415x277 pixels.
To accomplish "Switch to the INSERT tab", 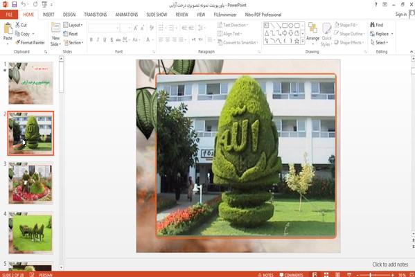I will (48, 15).
